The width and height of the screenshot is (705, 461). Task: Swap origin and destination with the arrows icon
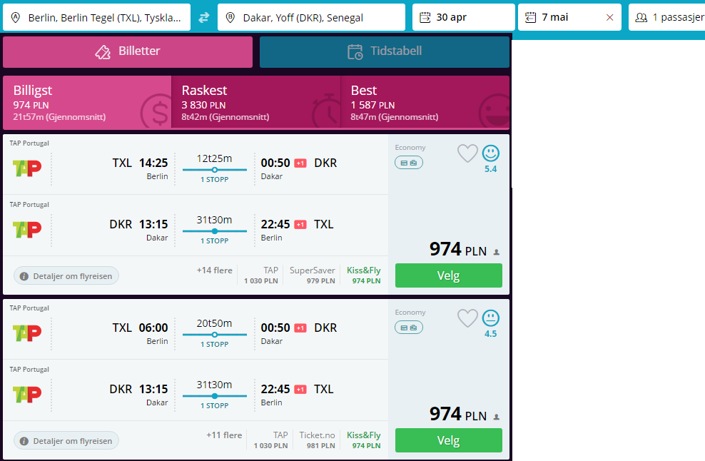[204, 18]
